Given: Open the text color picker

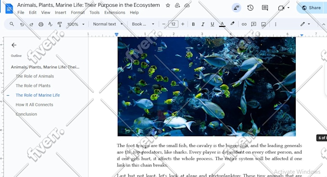Looking at the screenshot, I should tap(222, 24).
